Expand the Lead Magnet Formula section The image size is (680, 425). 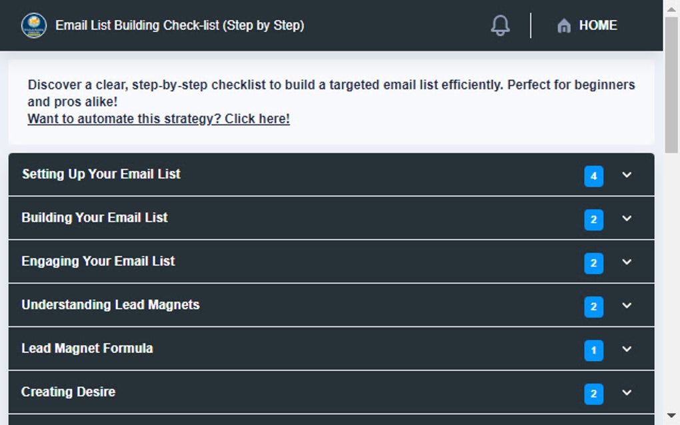click(x=625, y=349)
